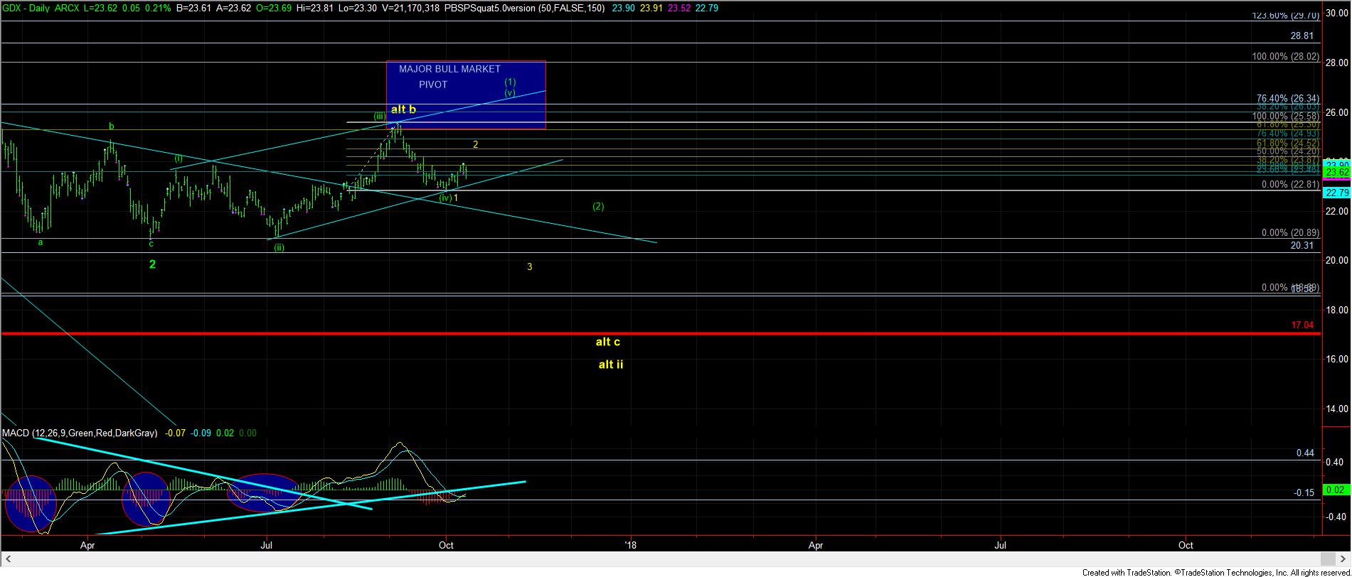The image size is (1352, 577).
Task: Click the "123.60% (29.70)" Fibonacci label
Action: pos(1286,15)
